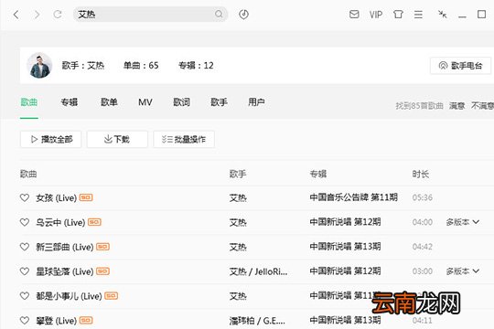Image resolution: width=494 pixels, height=329 pixels.
Task: Like the song 女孩 (Live)
Action: pyautogui.click(x=25, y=197)
